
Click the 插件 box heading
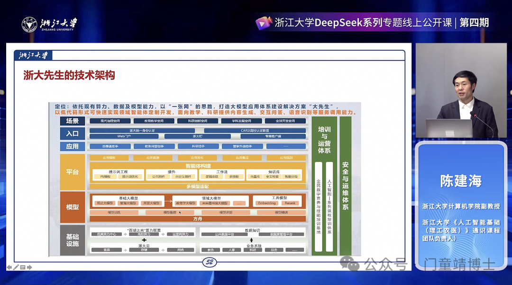(172, 172)
